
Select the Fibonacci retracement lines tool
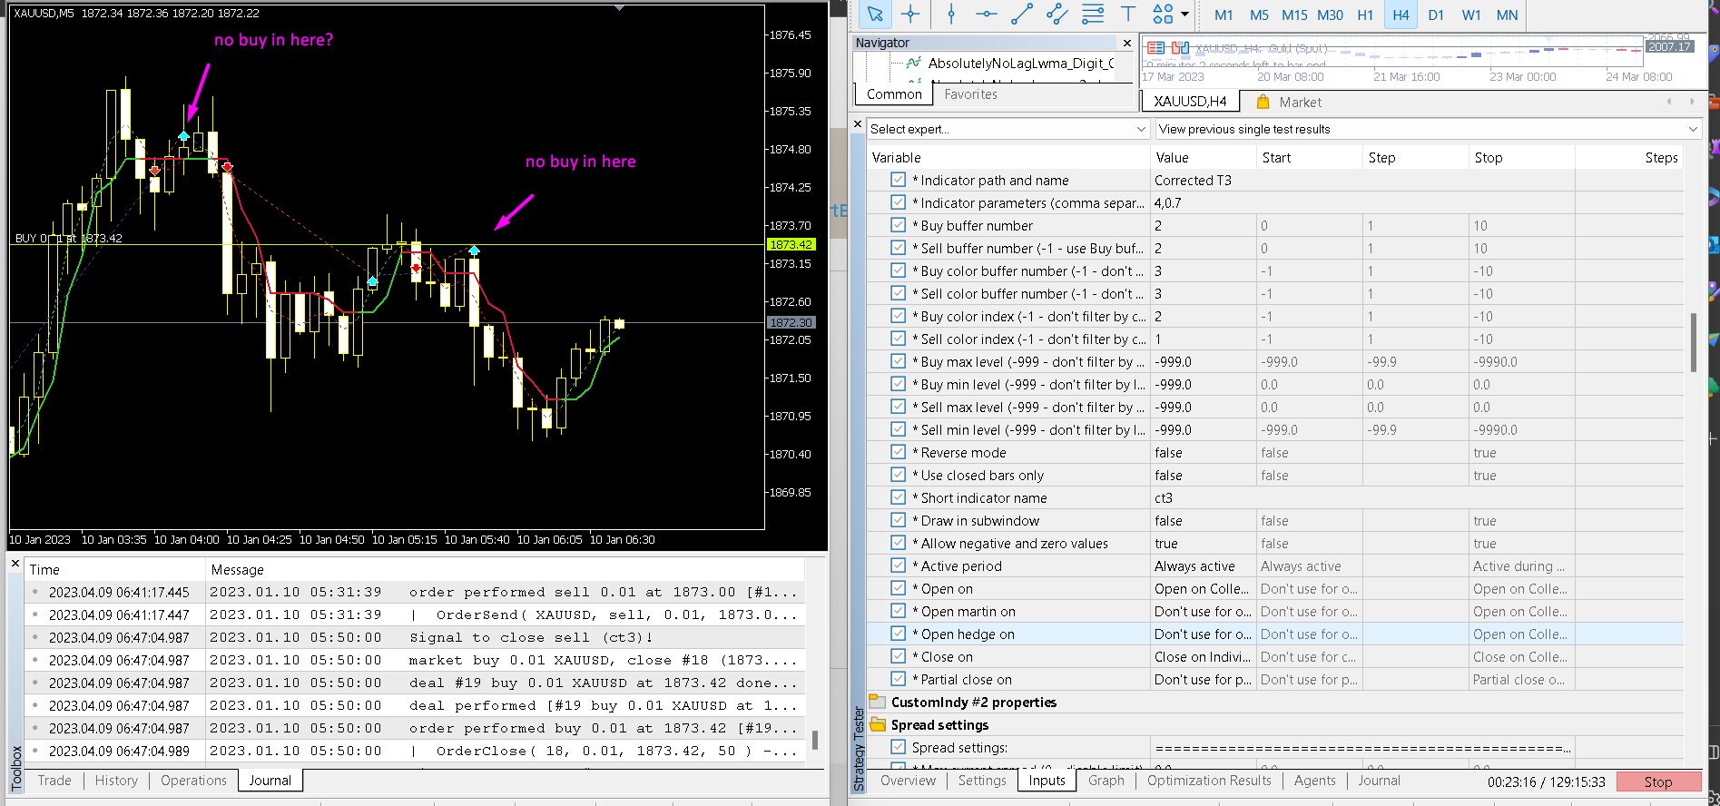tap(1093, 15)
